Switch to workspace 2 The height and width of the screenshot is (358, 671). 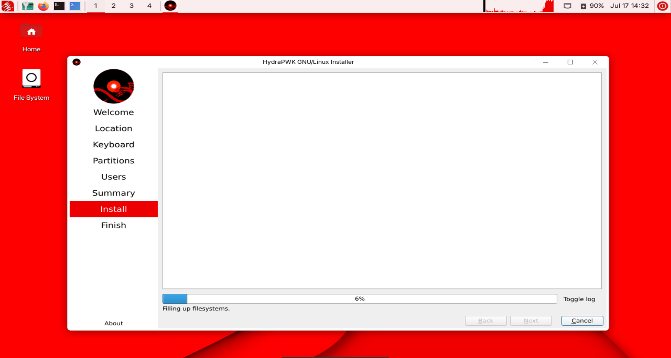[x=114, y=6]
